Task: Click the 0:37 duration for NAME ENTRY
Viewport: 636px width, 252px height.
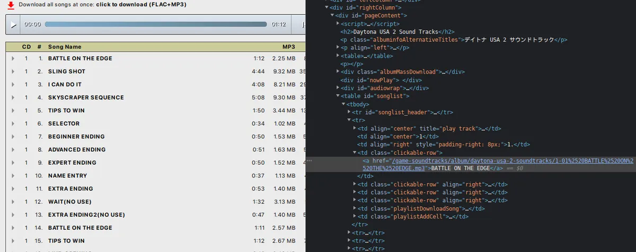Action: pyautogui.click(x=258, y=176)
